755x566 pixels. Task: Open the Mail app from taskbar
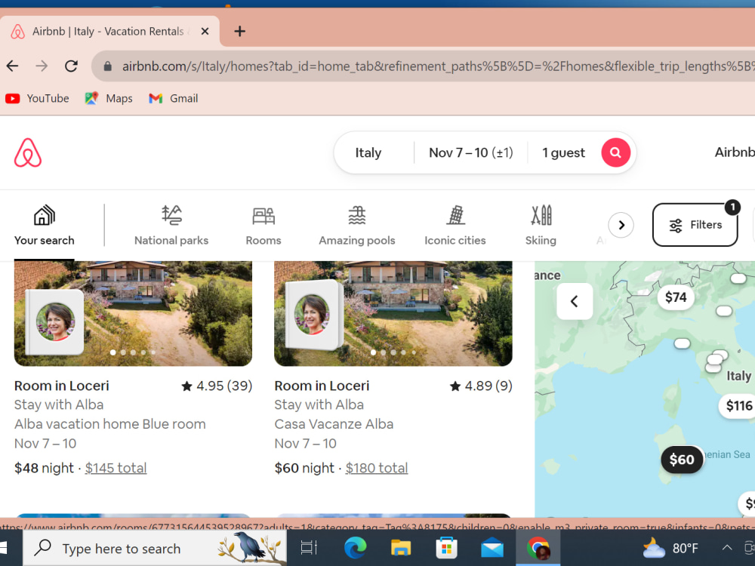(492, 548)
